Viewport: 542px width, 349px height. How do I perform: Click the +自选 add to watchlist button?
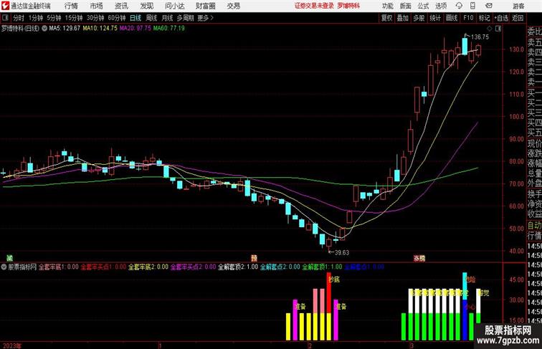[x=501, y=18]
